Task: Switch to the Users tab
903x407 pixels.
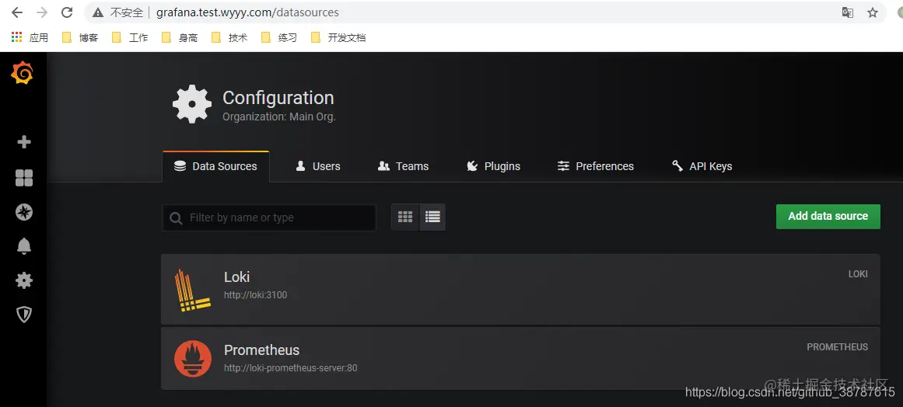Action: coord(317,166)
